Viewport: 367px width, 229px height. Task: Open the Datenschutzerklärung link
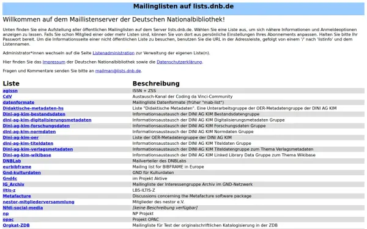pos(179,62)
